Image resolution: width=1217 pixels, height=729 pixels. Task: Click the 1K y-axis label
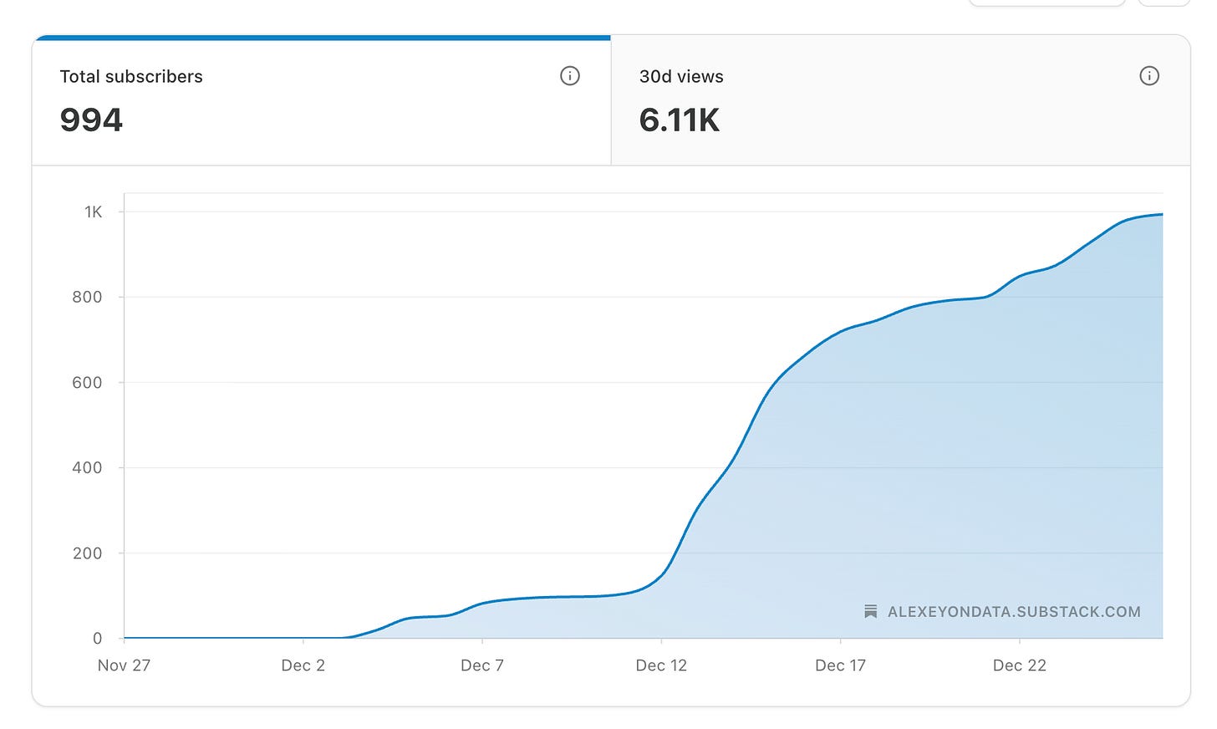tap(93, 212)
